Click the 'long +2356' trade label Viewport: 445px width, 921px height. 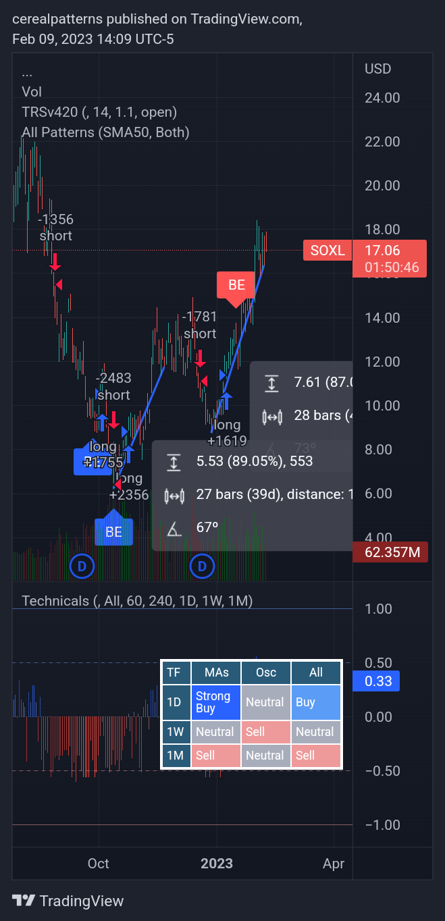pyautogui.click(x=129, y=487)
